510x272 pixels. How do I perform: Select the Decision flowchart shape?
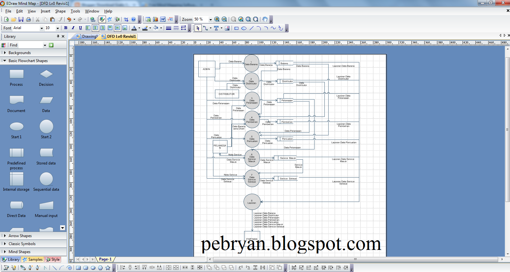(x=46, y=78)
